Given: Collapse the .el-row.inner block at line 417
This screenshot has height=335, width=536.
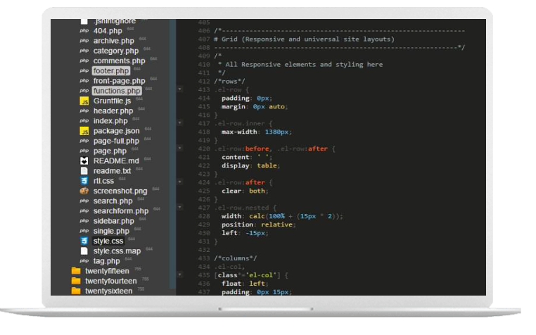Looking at the screenshot, I should click(x=180, y=122).
